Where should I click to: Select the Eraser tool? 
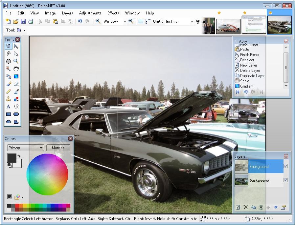tap(16, 84)
